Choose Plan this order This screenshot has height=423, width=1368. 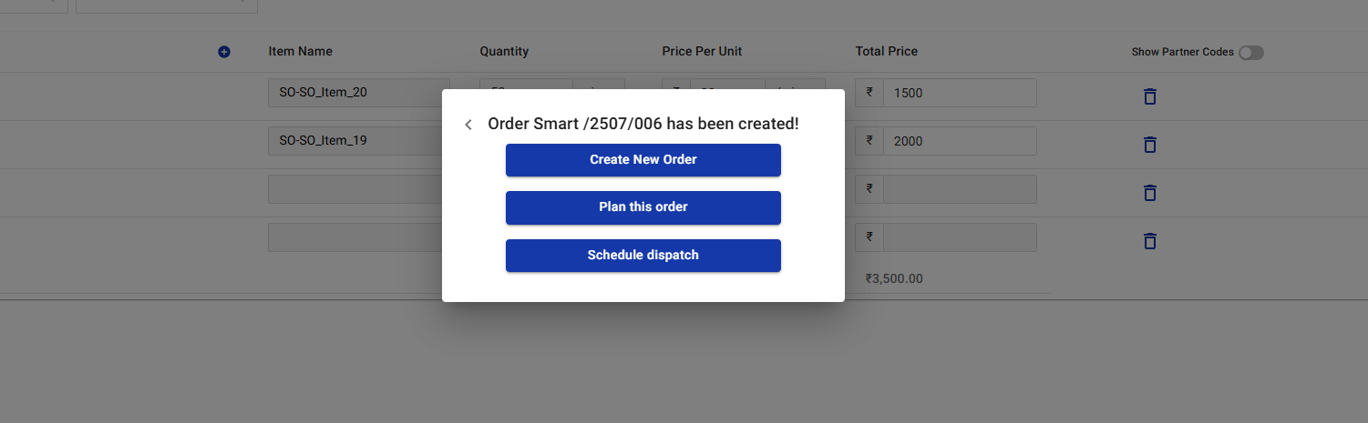point(643,207)
